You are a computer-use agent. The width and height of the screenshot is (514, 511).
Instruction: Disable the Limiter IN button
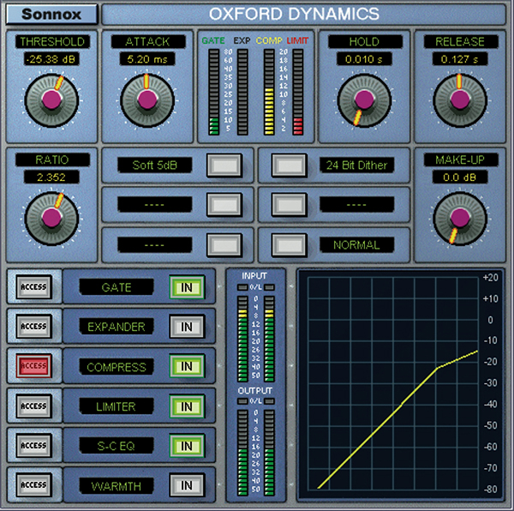[x=185, y=406]
